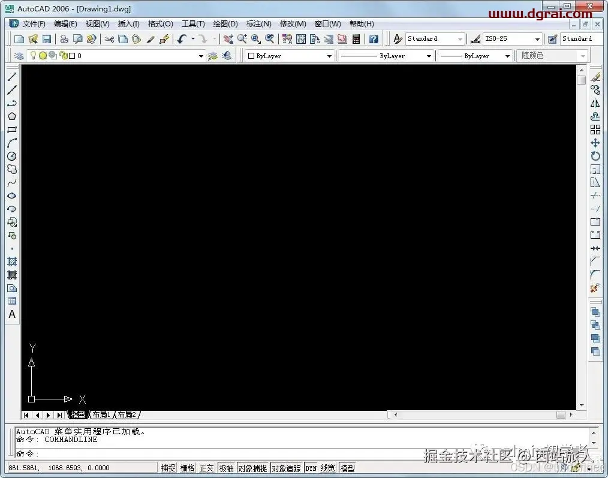The image size is (608, 478).
Task: Toggle DYN dynamic input button
Action: pyautogui.click(x=311, y=468)
